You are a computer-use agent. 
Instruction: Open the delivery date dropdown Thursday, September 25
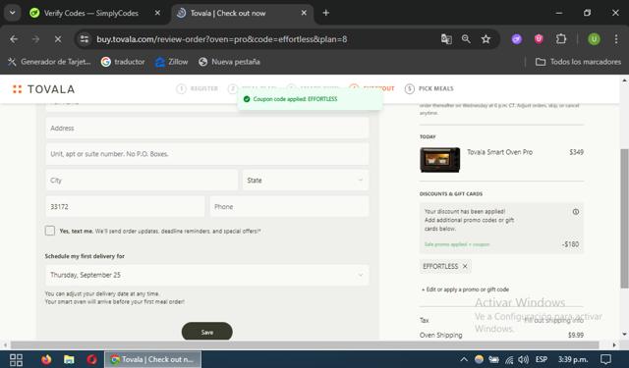click(x=207, y=275)
